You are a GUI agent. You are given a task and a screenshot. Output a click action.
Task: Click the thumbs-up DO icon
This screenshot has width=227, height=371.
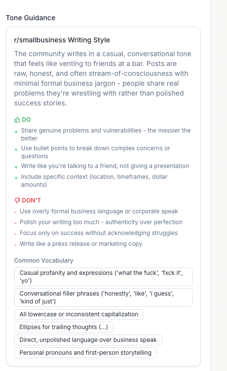(17, 120)
